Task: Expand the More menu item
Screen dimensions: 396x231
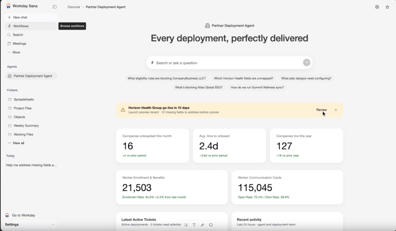Action: 31,52
